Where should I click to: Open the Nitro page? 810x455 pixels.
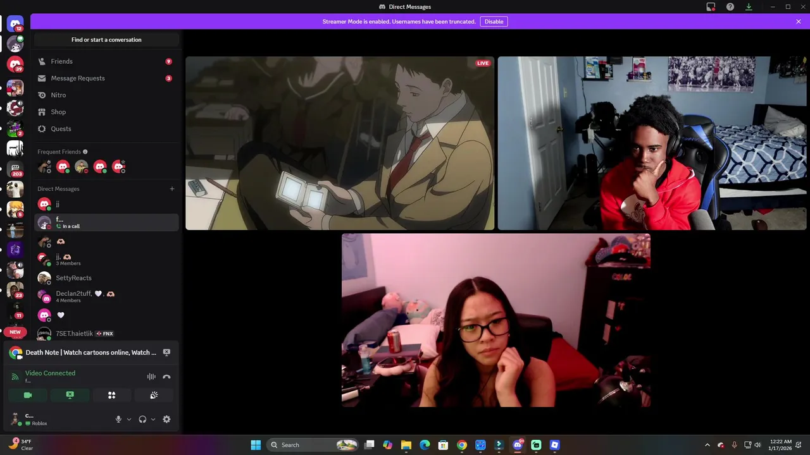point(106,95)
